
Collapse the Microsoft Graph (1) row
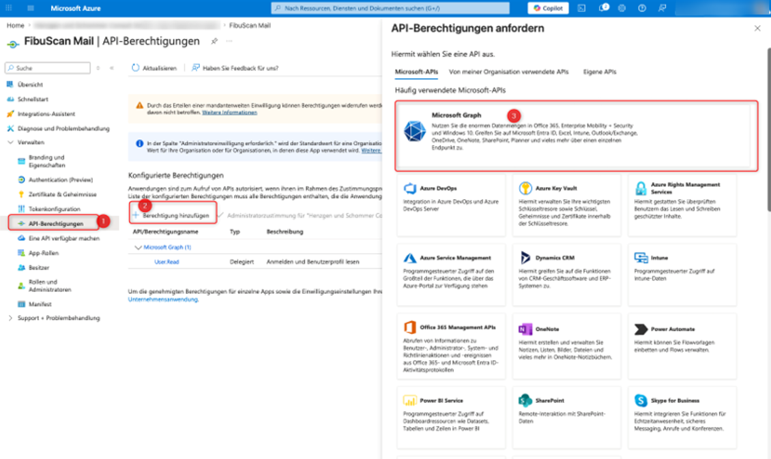(x=138, y=248)
